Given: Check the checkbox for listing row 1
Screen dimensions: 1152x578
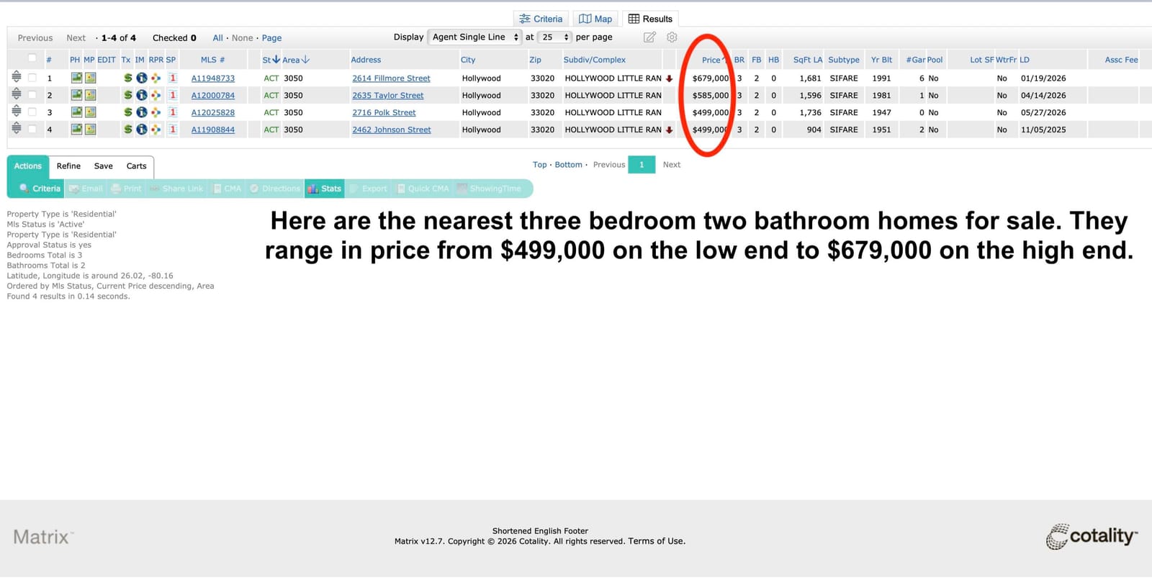Looking at the screenshot, I should tap(32, 78).
